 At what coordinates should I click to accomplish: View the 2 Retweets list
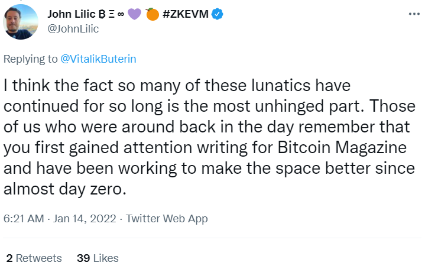click(33, 258)
